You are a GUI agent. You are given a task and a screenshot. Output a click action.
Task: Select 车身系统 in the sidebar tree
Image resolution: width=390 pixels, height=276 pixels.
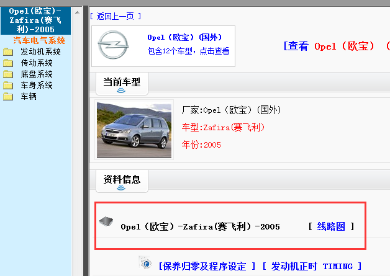coord(37,85)
